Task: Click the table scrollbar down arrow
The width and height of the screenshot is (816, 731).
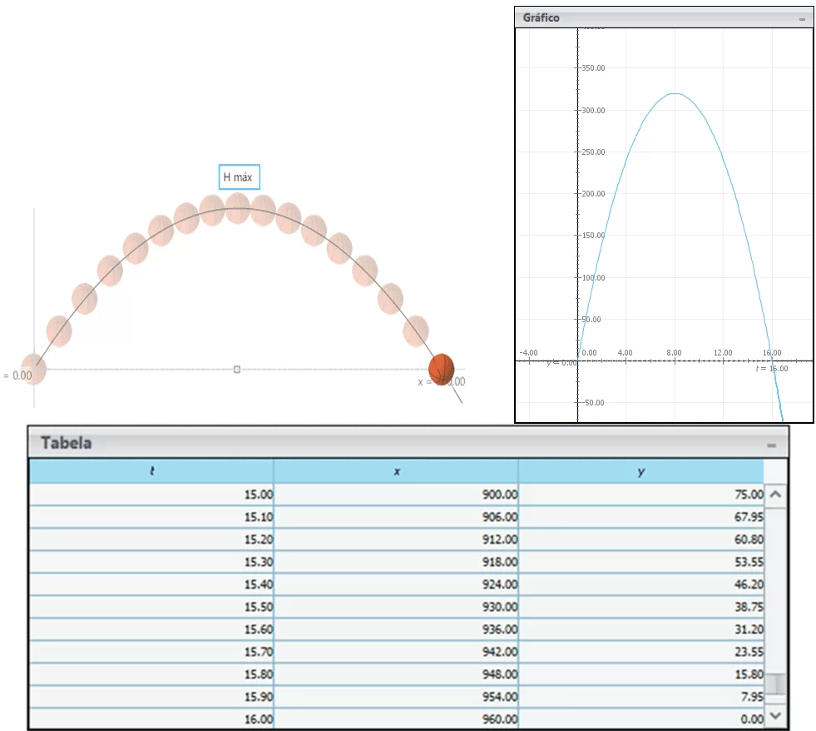Action: tap(775, 716)
